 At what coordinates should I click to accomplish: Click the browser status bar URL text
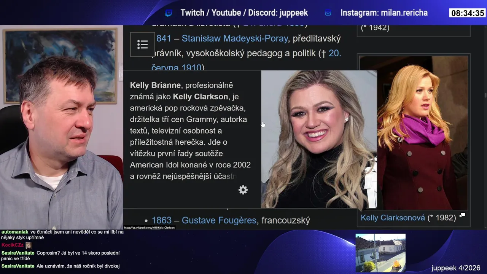click(149, 228)
